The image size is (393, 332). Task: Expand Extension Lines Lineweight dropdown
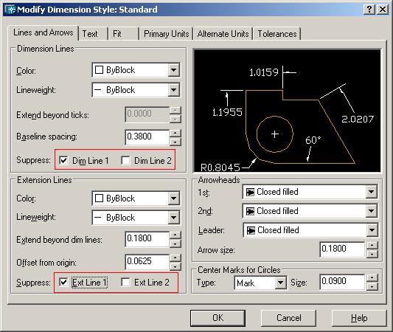tap(174, 217)
